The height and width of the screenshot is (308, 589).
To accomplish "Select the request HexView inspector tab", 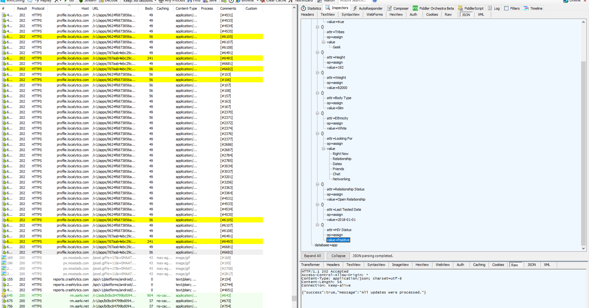I will [x=396, y=15].
